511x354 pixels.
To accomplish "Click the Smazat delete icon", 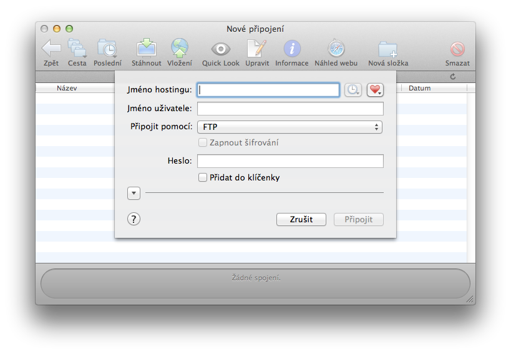I will (x=457, y=49).
